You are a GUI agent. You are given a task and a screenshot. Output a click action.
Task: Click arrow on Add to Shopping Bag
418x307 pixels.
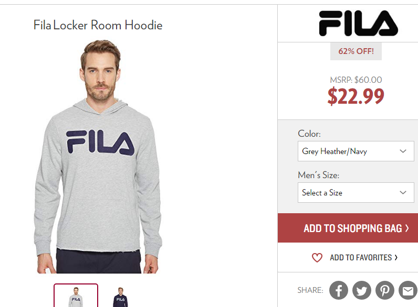point(407,228)
